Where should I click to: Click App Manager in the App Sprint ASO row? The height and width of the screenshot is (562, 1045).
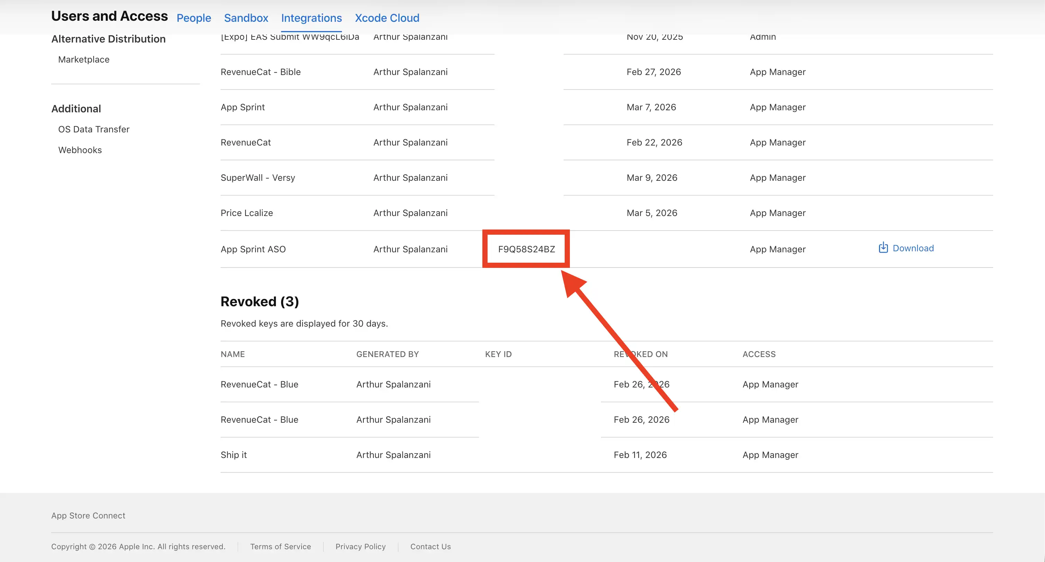point(778,249)
